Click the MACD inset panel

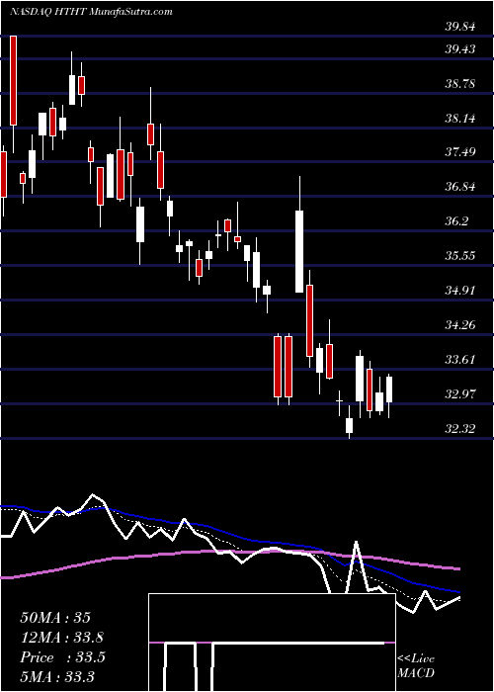pyautogui.click(x=272, y=643)
